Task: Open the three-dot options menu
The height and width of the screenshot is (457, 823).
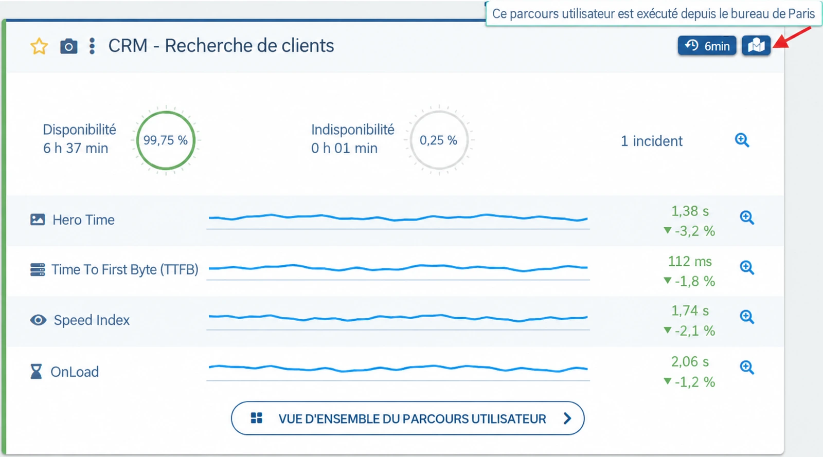Action: pyautogui.click(x=92, y=46)
